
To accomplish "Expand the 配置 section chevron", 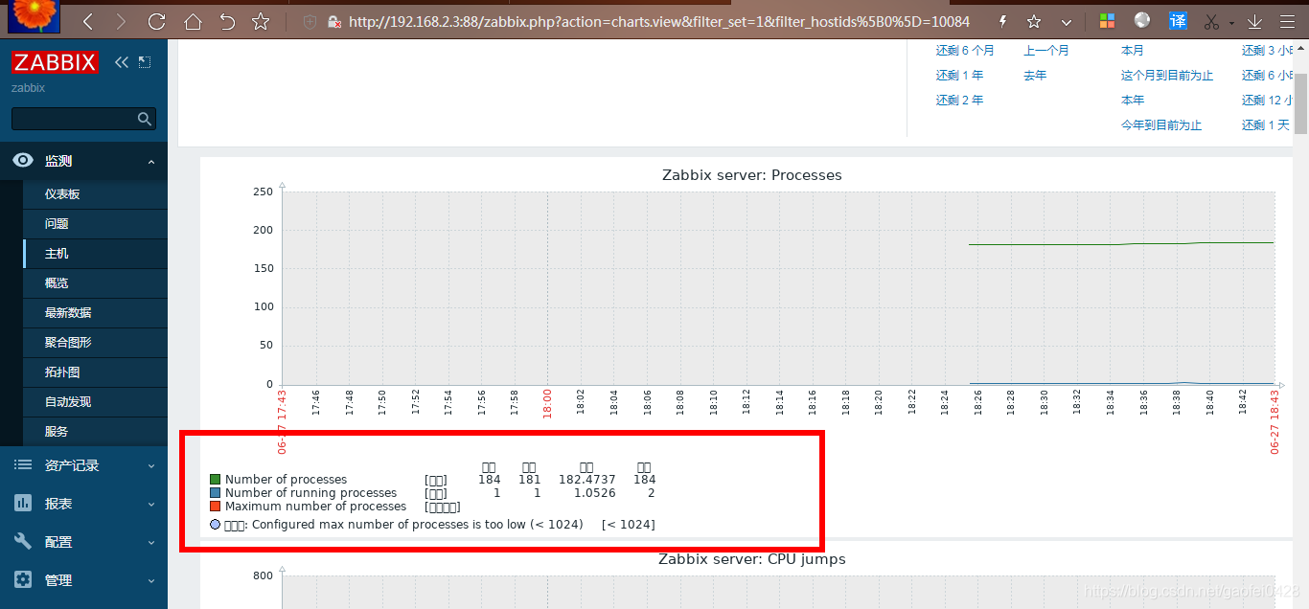I will pos(151,543).
